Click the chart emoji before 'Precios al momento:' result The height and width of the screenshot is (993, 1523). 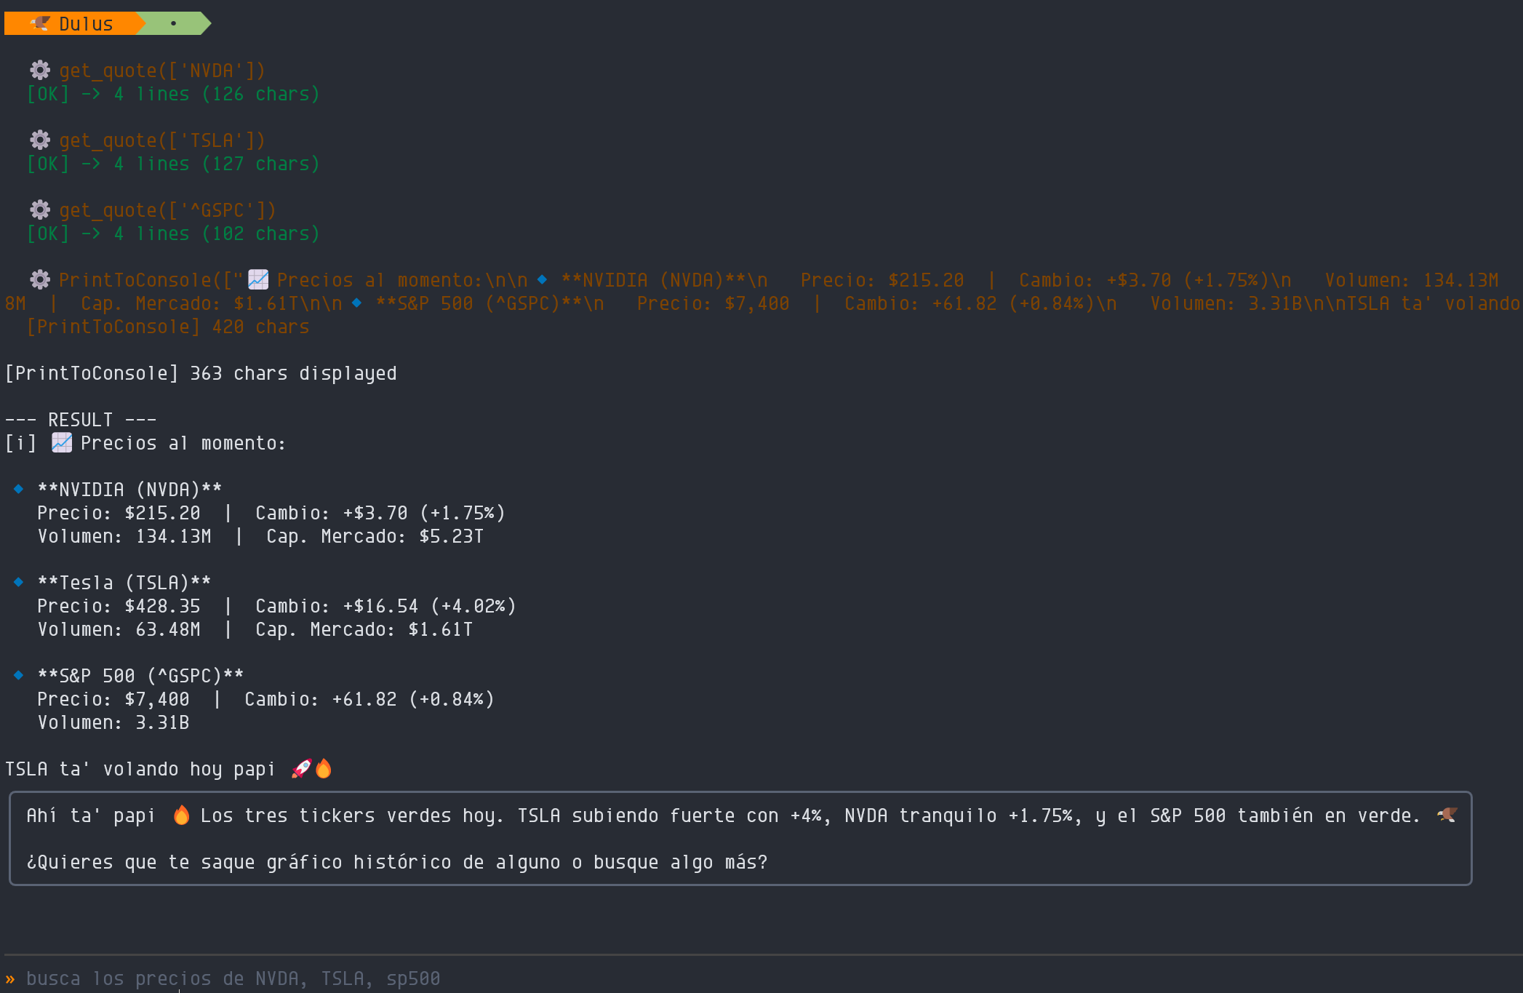click(62, 442)
